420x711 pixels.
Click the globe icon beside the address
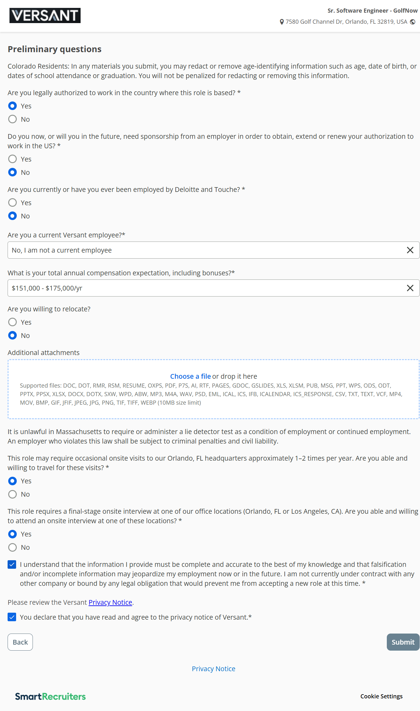412,22
